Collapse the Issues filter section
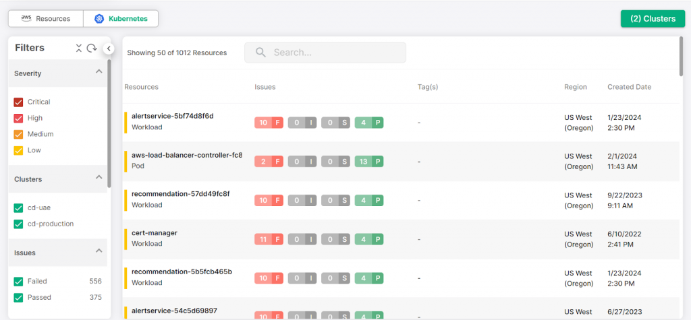Image resolution: width=691 pixels, height=320 pixels. 99,251
